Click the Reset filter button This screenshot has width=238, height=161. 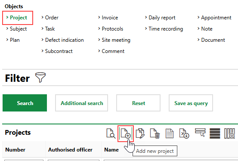tap(139, 103)
